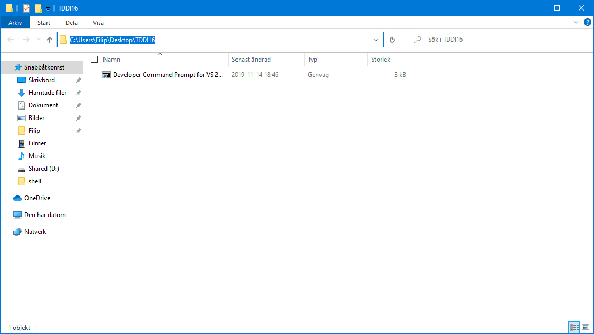Click the Bilder picture icon
The width and height of the screenshot is (594, 334).
click(x=22, y=118)
